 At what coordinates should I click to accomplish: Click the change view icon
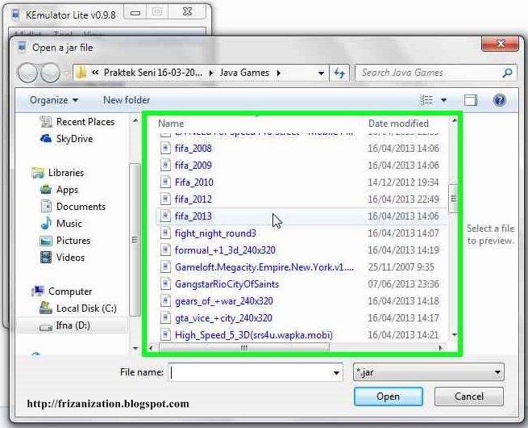click(426, 100)
